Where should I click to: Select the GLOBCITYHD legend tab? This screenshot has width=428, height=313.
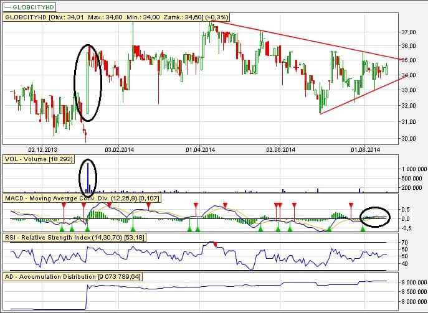coord(27,6)
